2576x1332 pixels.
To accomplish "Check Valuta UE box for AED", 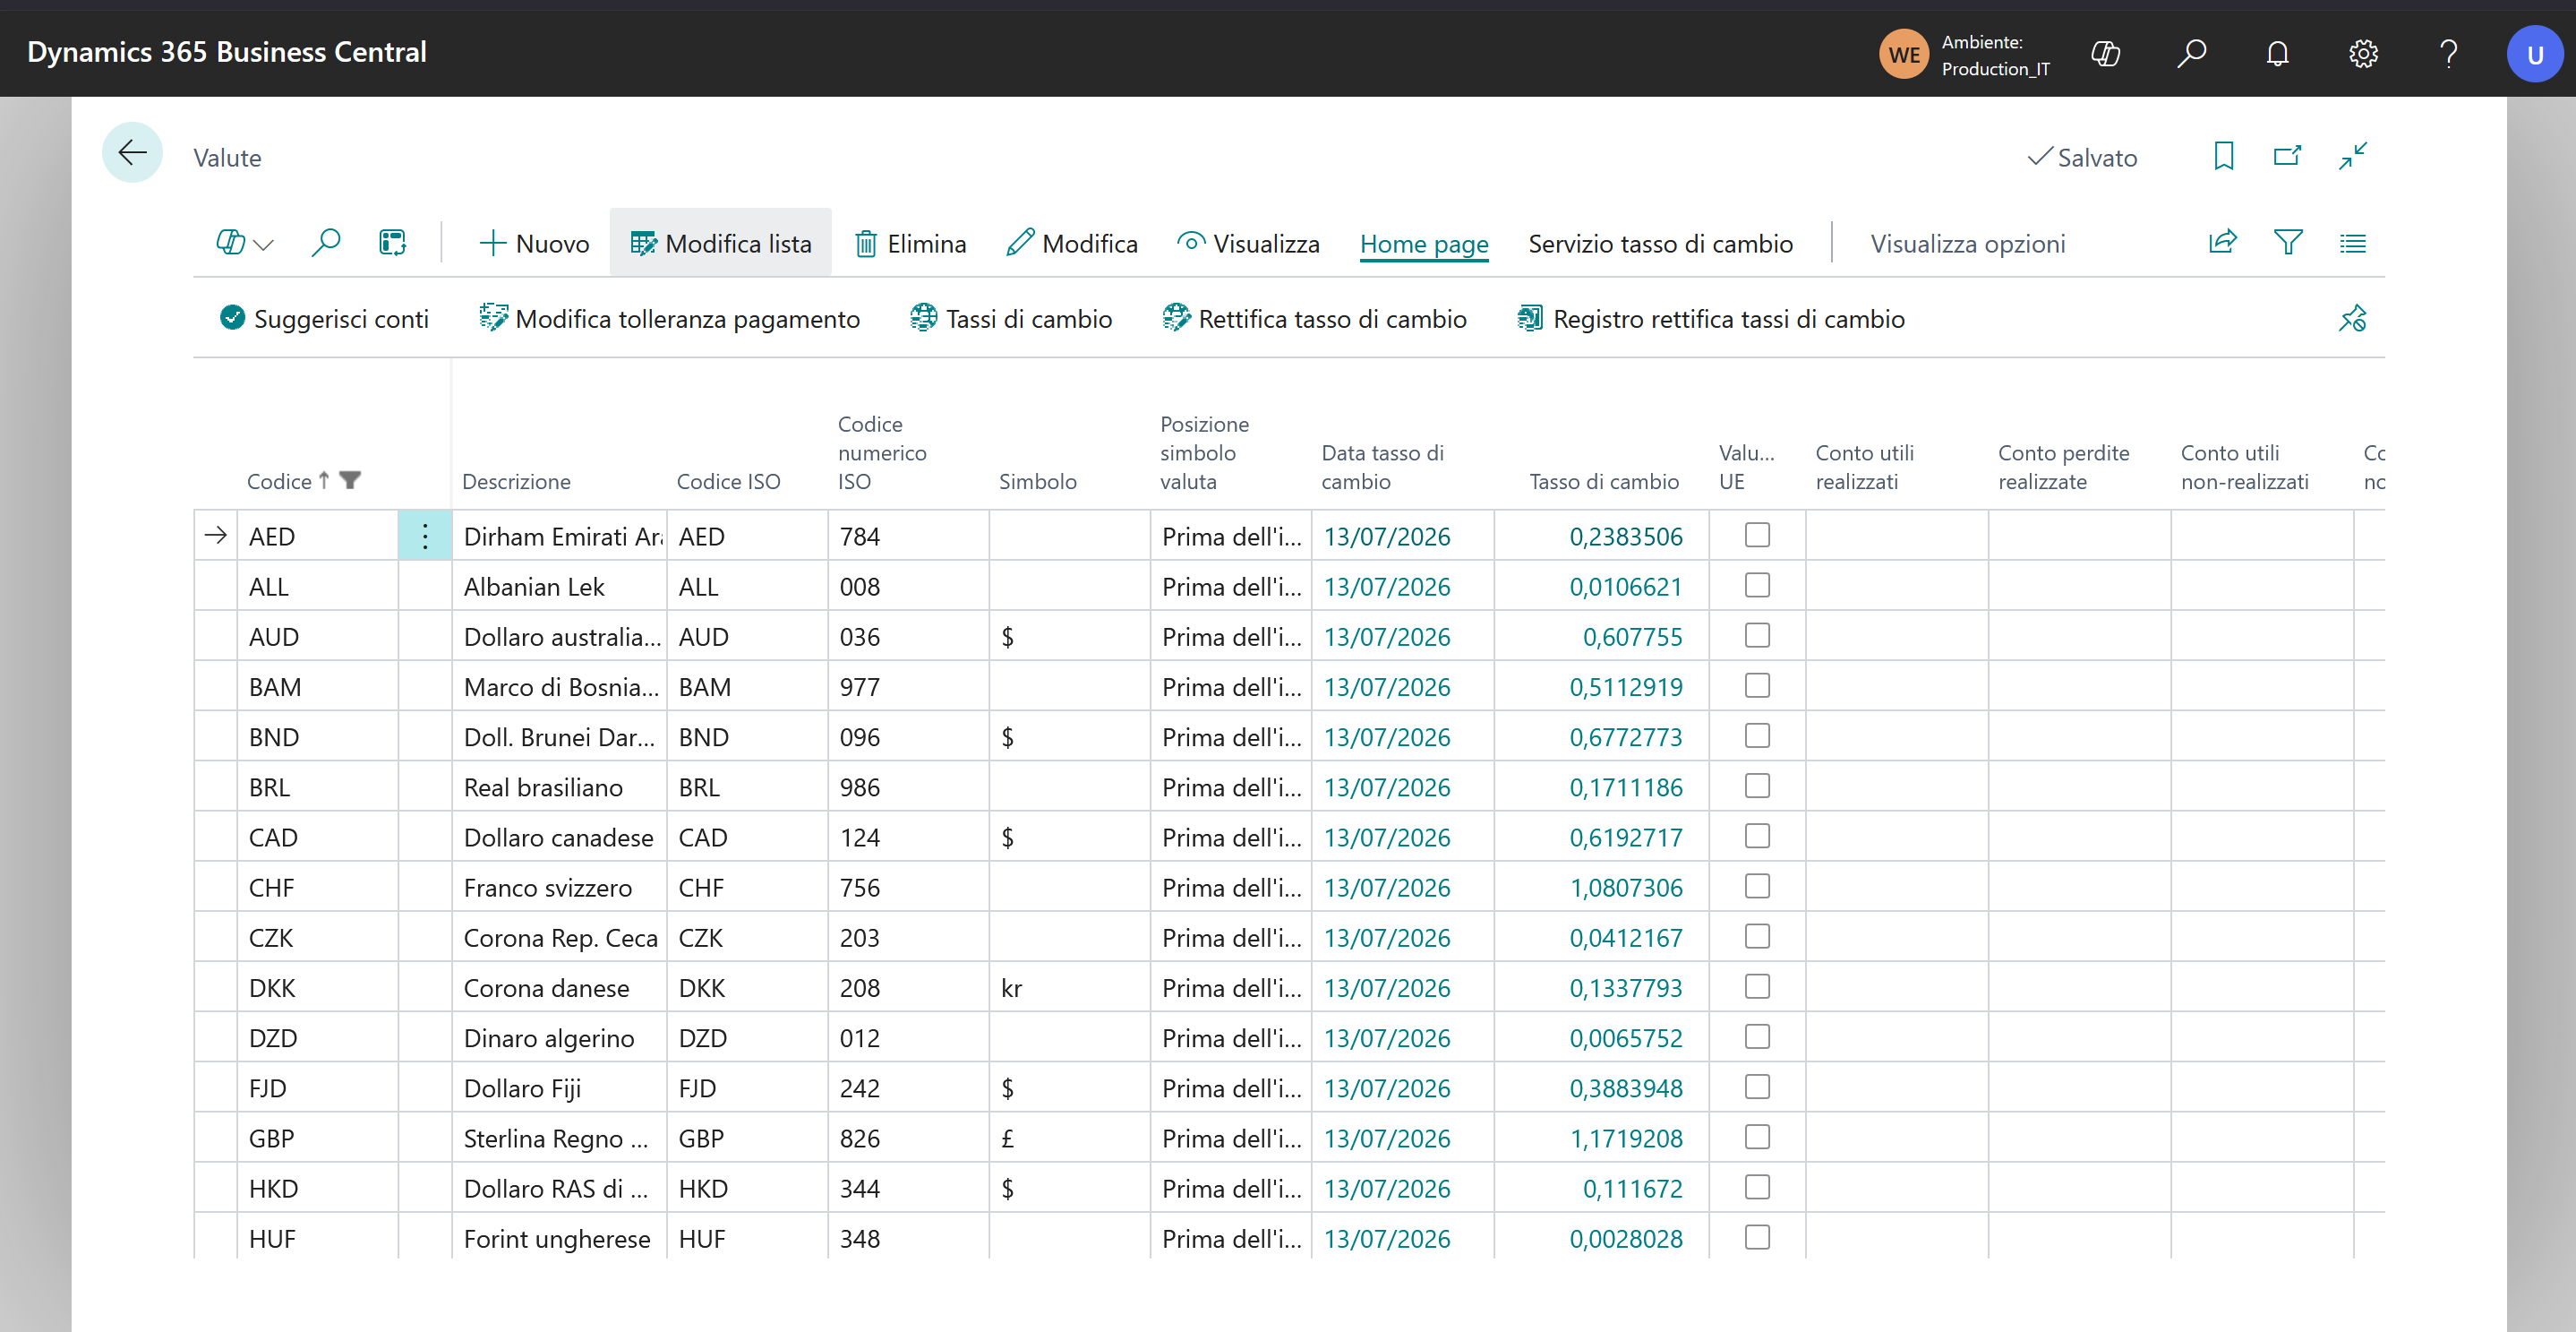I will [x=1757, y=536].
